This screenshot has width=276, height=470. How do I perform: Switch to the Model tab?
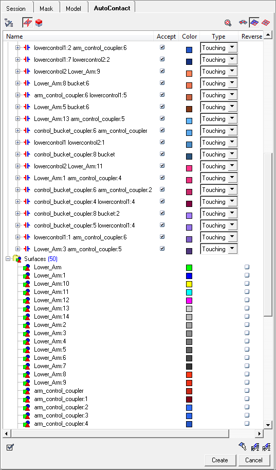click(73, 8)
